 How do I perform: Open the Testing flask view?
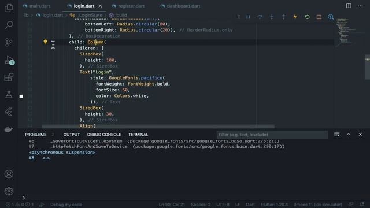(x=9, y=95)
